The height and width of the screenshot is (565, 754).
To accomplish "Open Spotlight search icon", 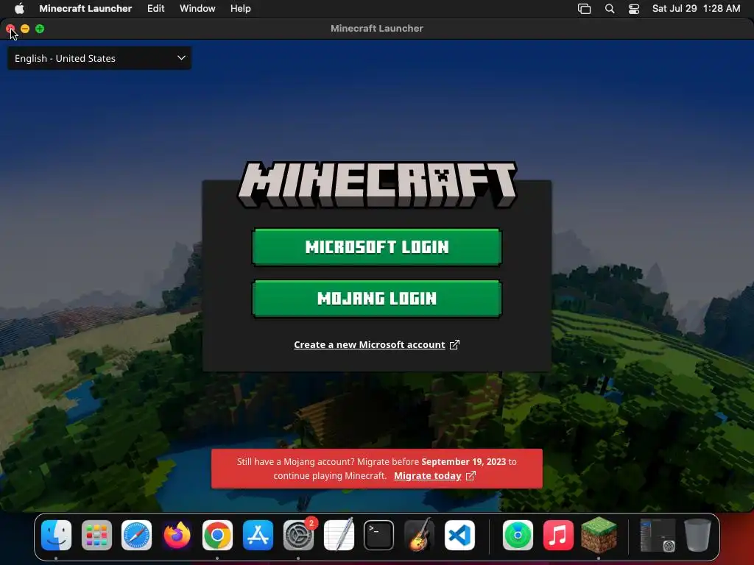I will (609, 9).
